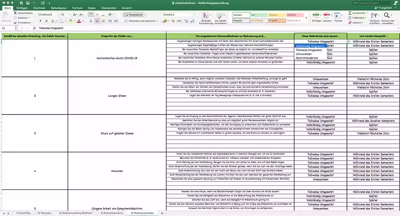Align cell content to bottom
The image size is (400, 216).
tap(103, 15)
